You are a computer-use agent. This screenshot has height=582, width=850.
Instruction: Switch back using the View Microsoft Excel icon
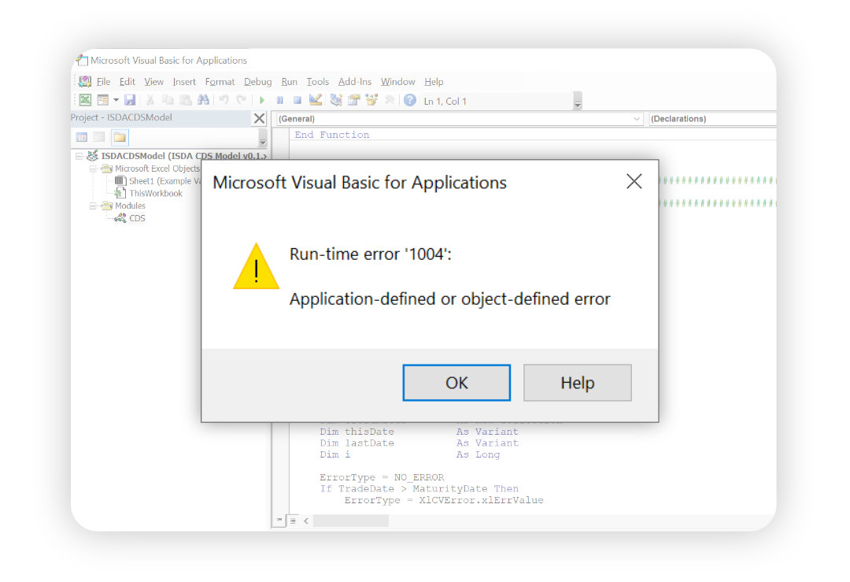coord(85,99)
